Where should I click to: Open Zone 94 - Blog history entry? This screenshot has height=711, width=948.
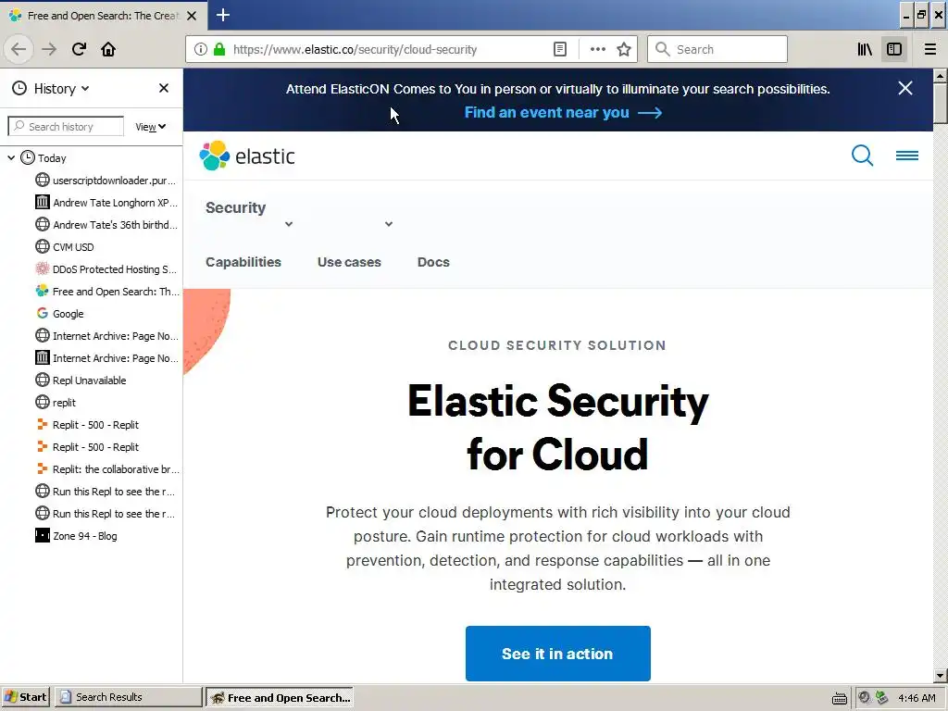click(x=76, y=536)
